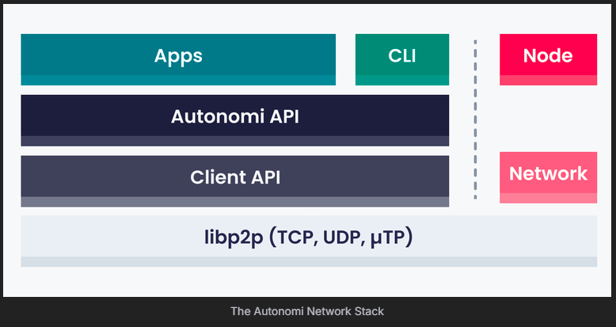Select the green CLI block
Viewport: 616px width, 327px height.
pyautogui.click(x=402, y=59)
